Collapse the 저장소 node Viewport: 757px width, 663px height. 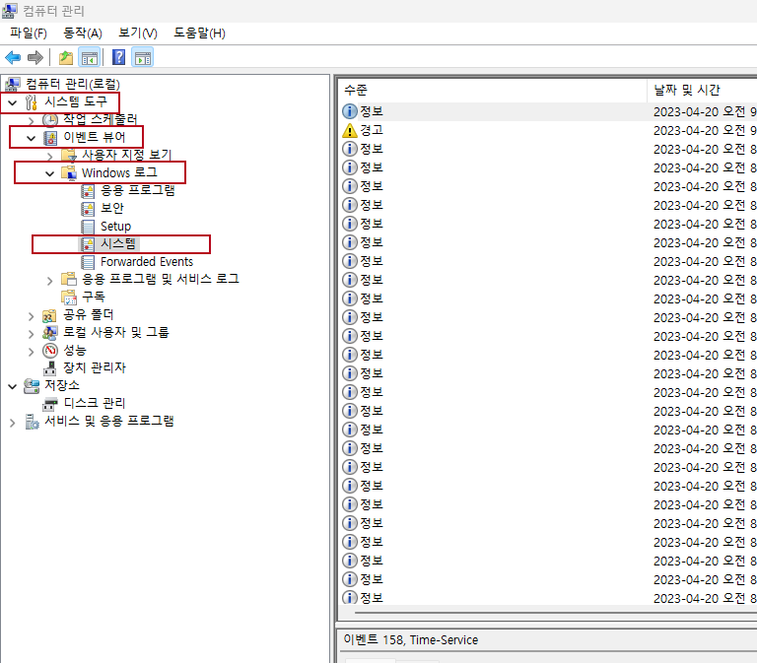[x=13, y=386]
